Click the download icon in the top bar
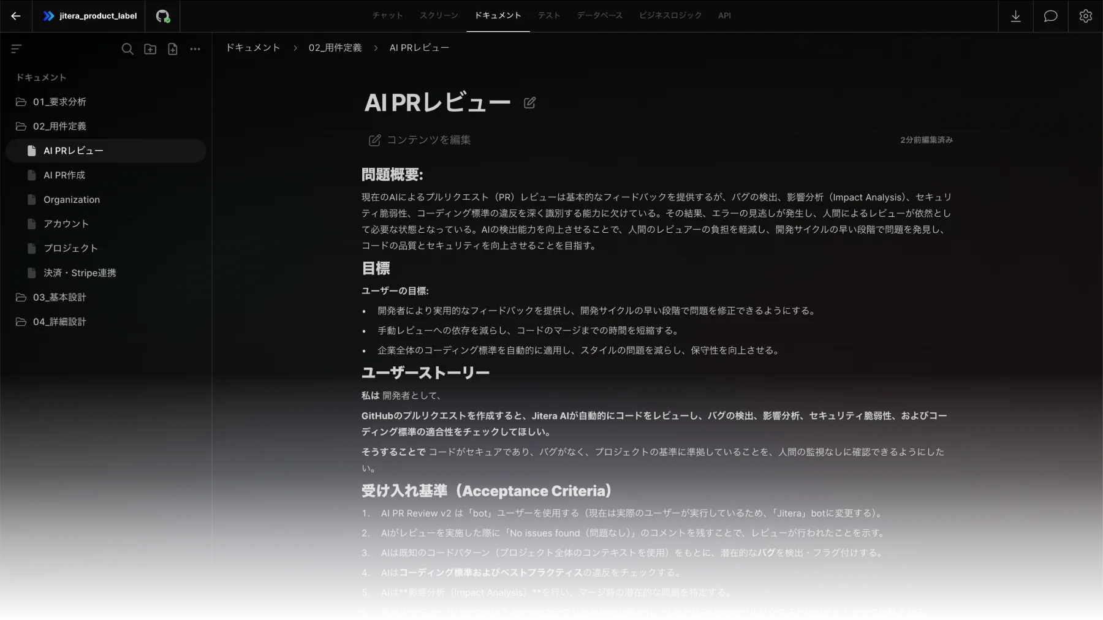The image size is (1103, 620). click(x=1016, y=16)
